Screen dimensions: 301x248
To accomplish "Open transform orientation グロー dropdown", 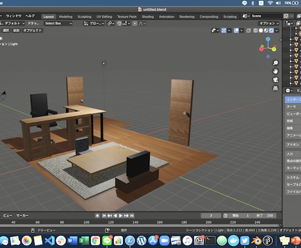I will (94, 23).
